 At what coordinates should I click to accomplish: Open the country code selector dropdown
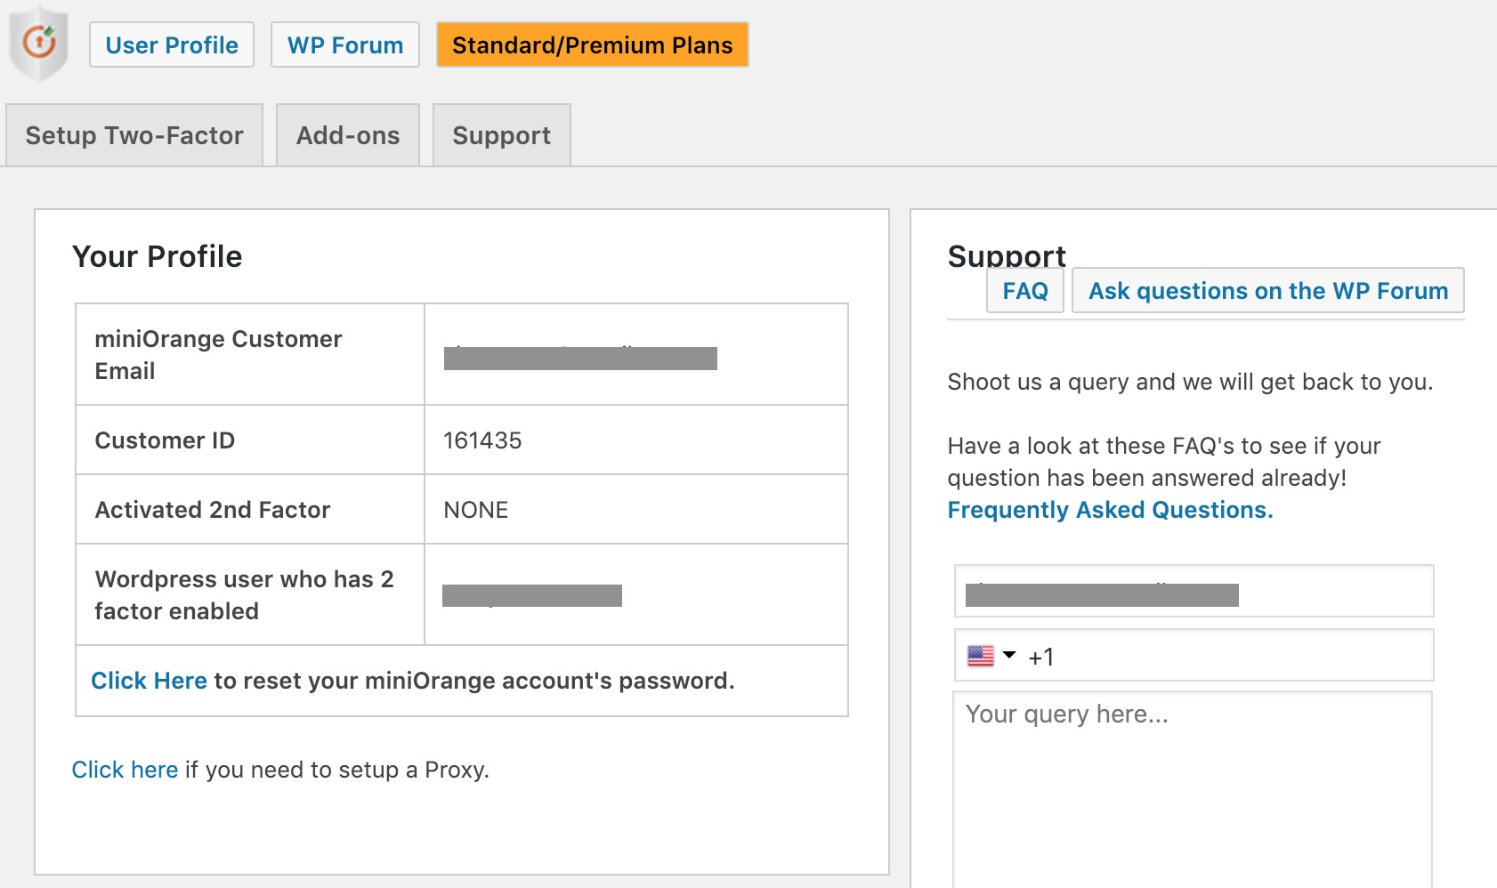click(x=991, y=656)
